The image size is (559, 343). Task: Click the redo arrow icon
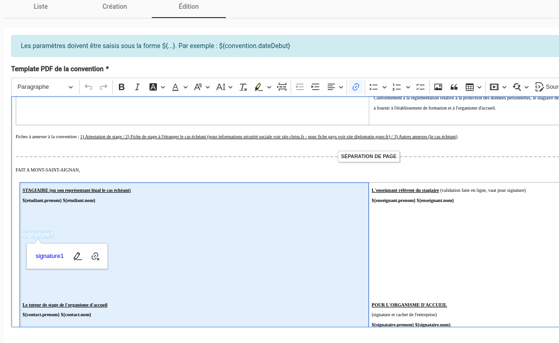[104, 87]
